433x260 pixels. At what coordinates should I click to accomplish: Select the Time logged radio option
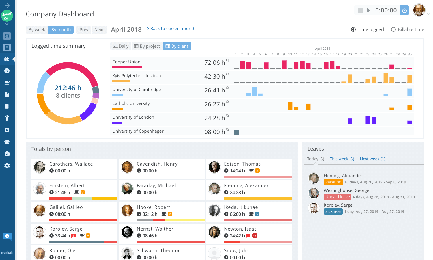coord(353,29)
